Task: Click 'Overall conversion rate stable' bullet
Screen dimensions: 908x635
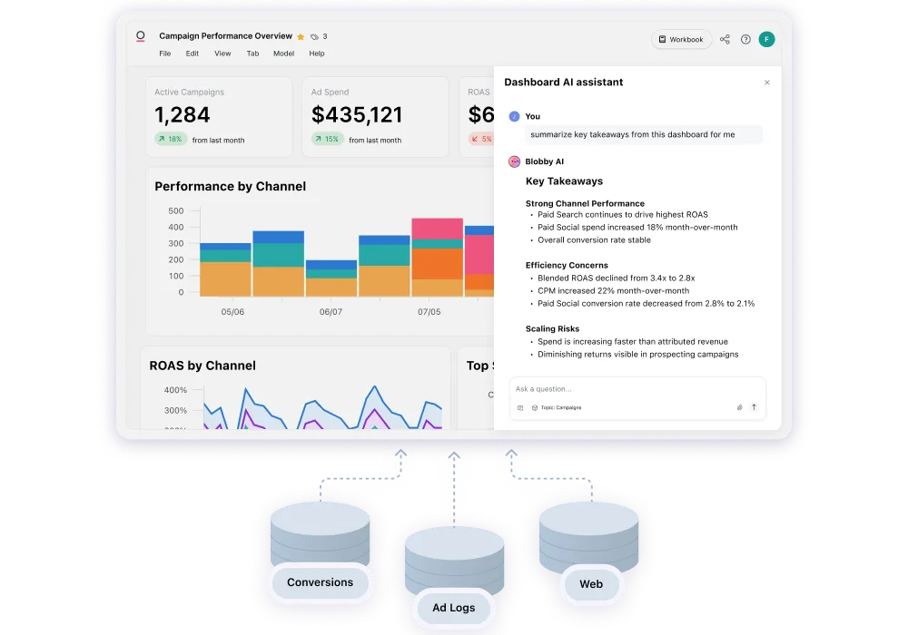Action: (x=594, y=240)
